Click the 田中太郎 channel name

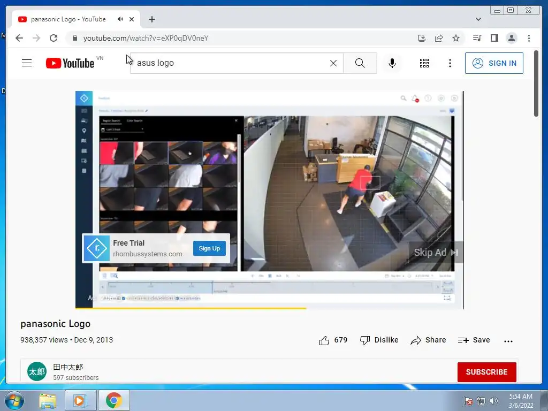[x=68, y=367]
